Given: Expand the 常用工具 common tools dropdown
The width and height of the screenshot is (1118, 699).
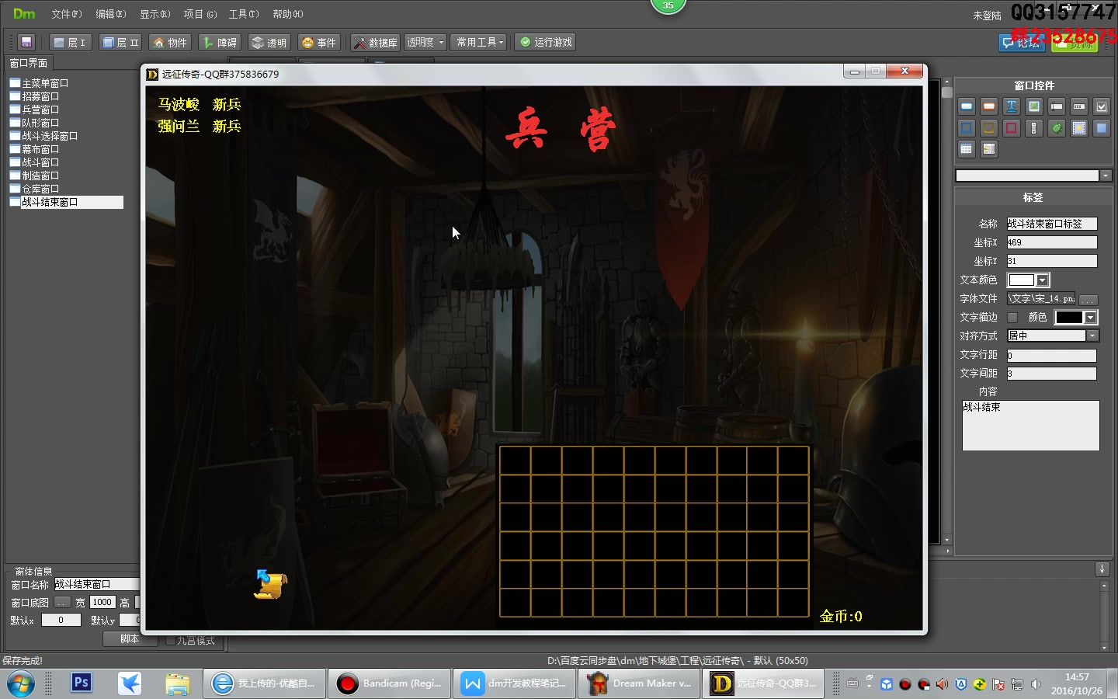Looking at the screenshot, I should click(479, 42).
